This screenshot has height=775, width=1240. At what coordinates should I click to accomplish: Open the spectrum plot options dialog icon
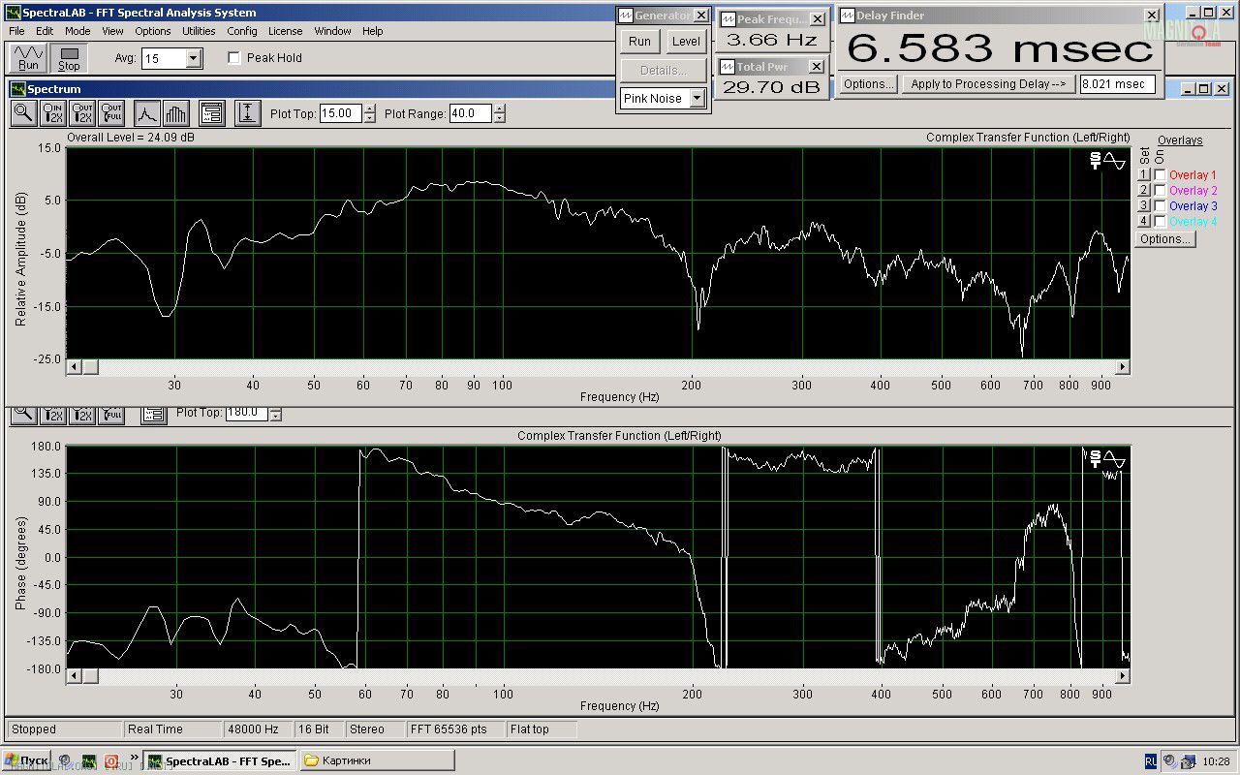click(x=212, y=113)
